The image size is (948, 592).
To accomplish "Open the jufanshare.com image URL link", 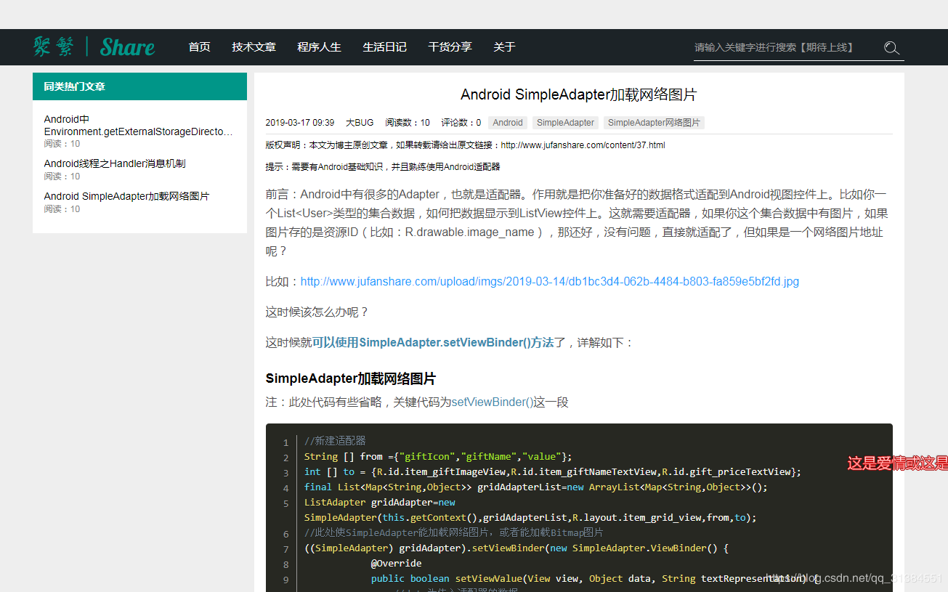I will click(x=550, y=282).
